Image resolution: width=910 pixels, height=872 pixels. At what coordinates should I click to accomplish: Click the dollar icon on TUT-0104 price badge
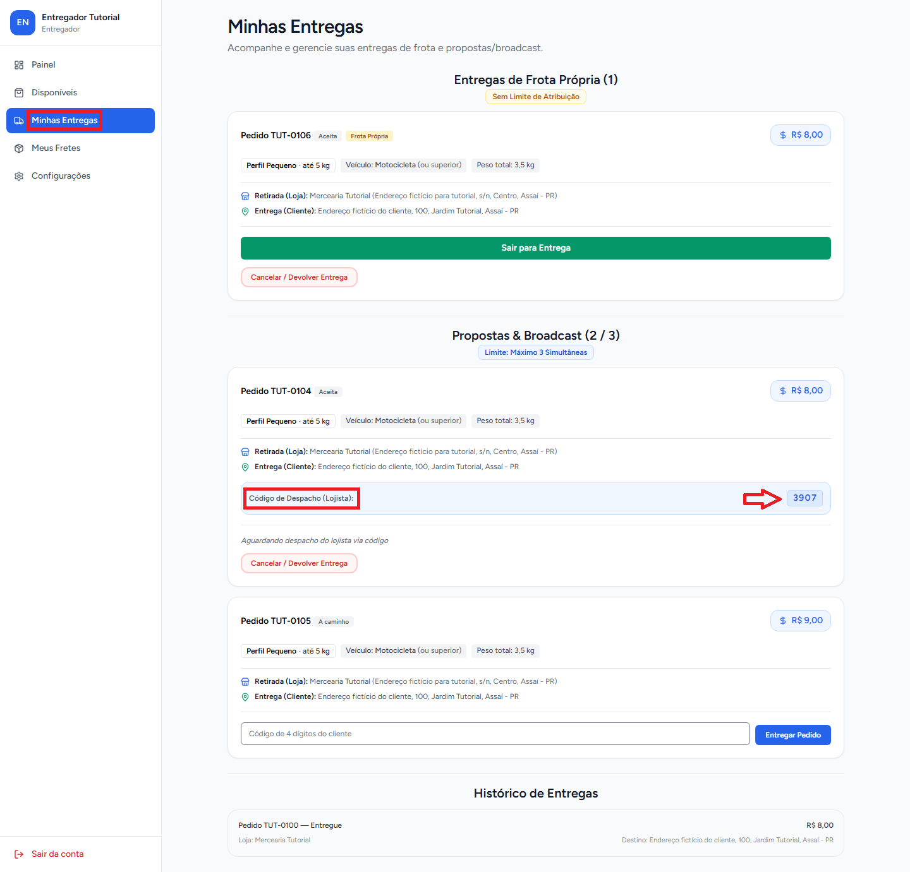point(783,391)
